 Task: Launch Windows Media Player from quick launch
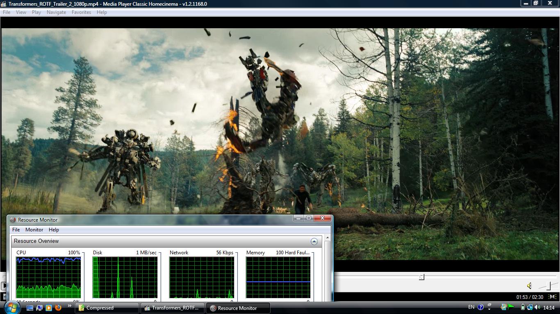pyautogui.click(x=49, y=308)
